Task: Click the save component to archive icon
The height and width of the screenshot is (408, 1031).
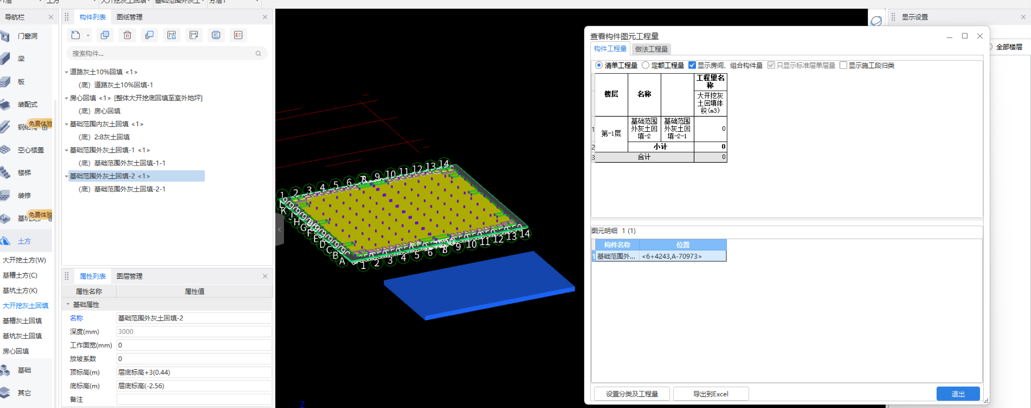Action: click(x=172, y=35)
